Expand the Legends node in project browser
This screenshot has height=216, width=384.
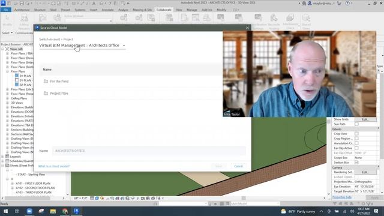[x=2, y=157]
